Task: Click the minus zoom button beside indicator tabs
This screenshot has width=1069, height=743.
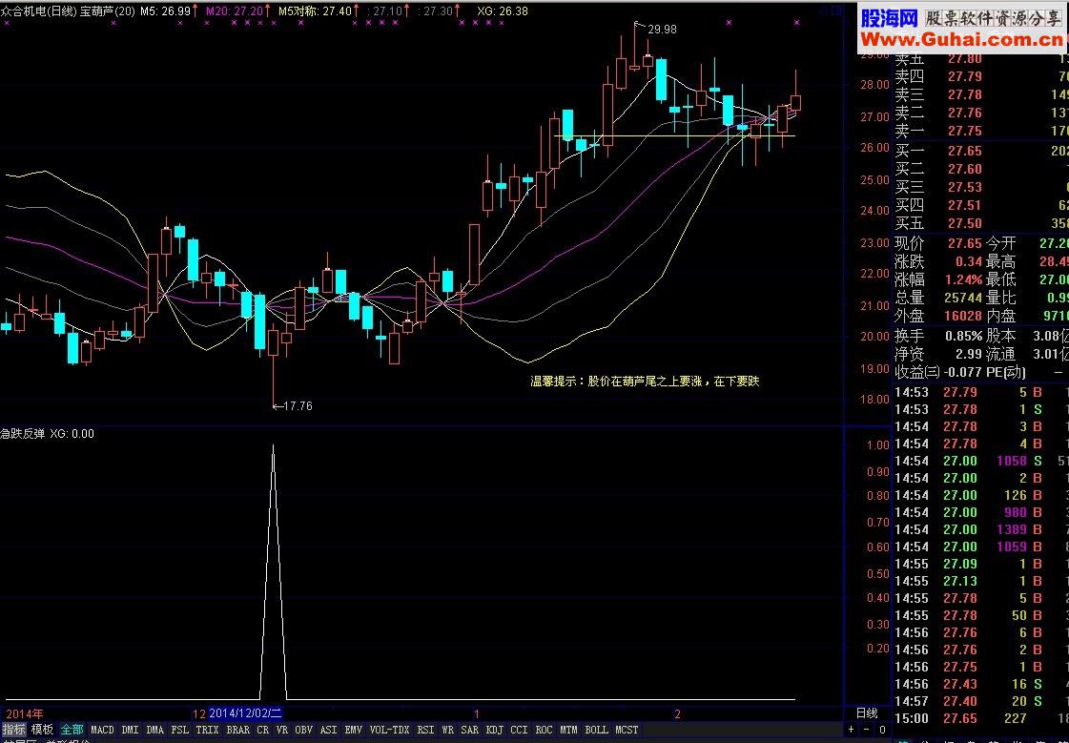Action: pyautogui.click(x=866, y=730)
